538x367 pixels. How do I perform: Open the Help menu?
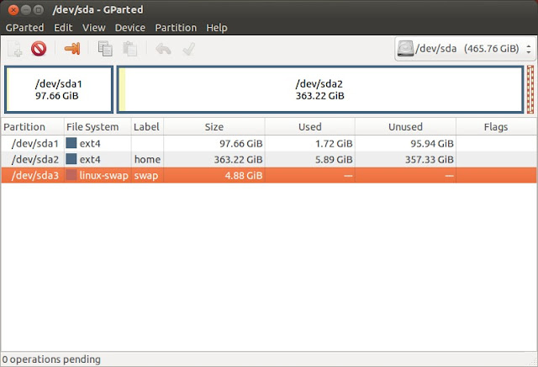(x=217, y=28)
